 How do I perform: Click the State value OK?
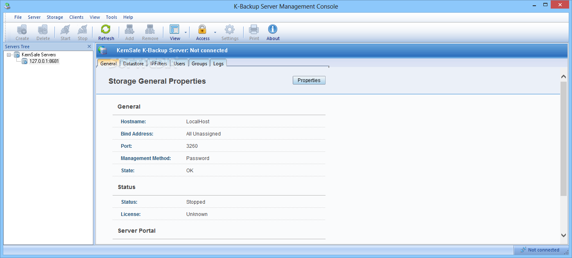[x=190, y=171]
